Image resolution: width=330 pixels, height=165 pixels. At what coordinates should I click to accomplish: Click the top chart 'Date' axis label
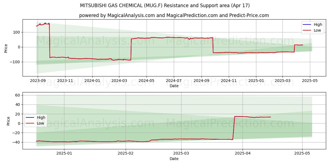tap(174, 86)
